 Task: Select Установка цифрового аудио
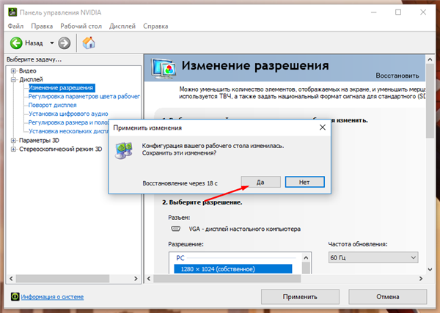pyautogui.click(x=68, y=114)
